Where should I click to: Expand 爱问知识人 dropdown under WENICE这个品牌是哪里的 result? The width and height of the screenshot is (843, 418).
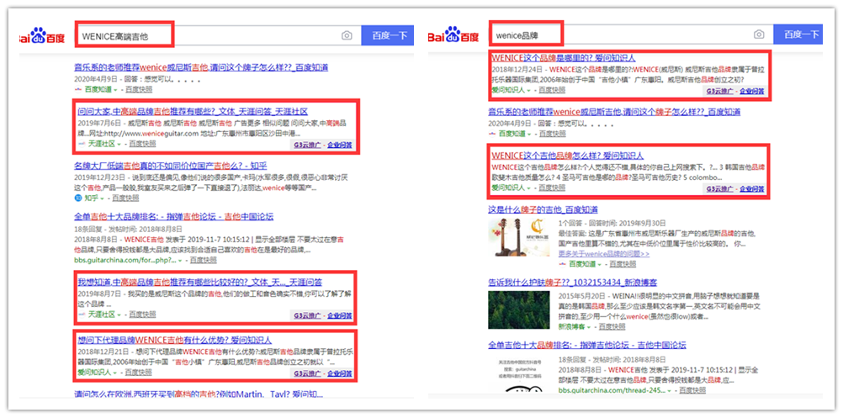[x=528, y=90]
